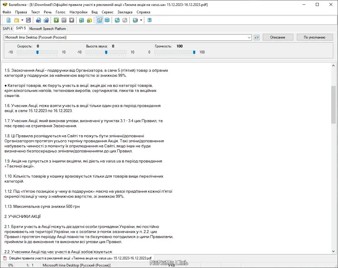Click the PDF file tab at bottom
Viewport: 338px width, 268px height.
pos(78,258)
